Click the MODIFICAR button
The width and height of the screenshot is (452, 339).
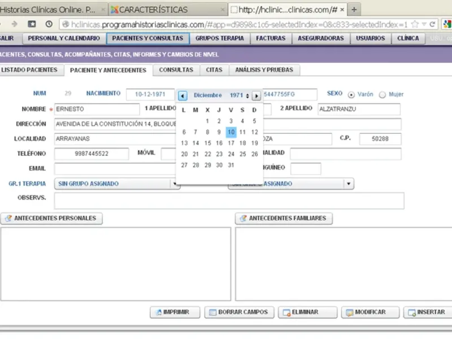370,312
